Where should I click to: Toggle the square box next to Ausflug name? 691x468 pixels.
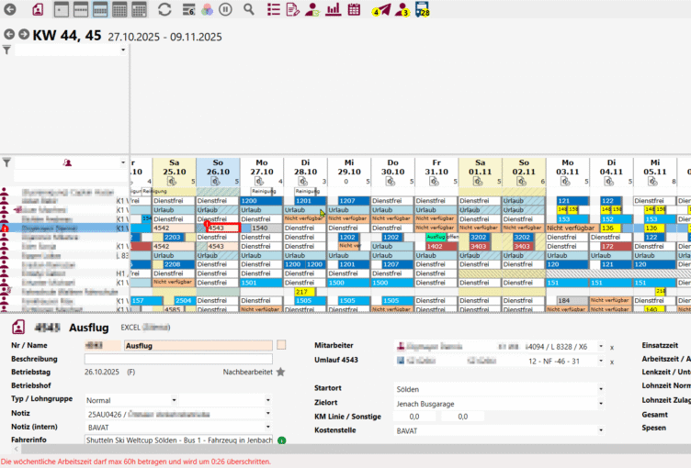(x=282, y=345)
